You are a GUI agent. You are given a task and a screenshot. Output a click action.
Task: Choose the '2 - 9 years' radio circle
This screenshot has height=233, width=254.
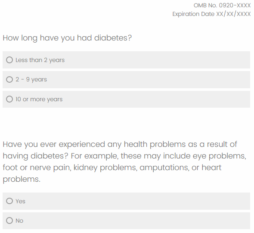9,80
